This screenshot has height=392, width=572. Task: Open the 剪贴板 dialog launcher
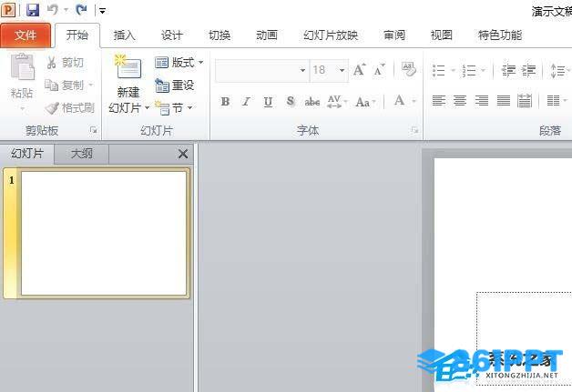tap(94, 130)
